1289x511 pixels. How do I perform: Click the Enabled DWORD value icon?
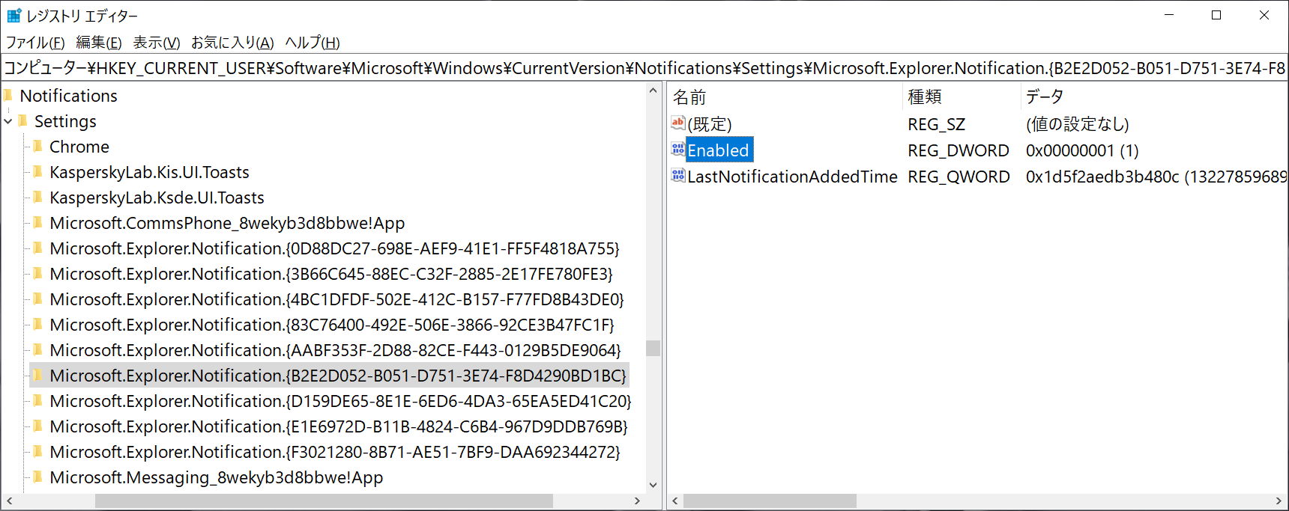point(678,149)
